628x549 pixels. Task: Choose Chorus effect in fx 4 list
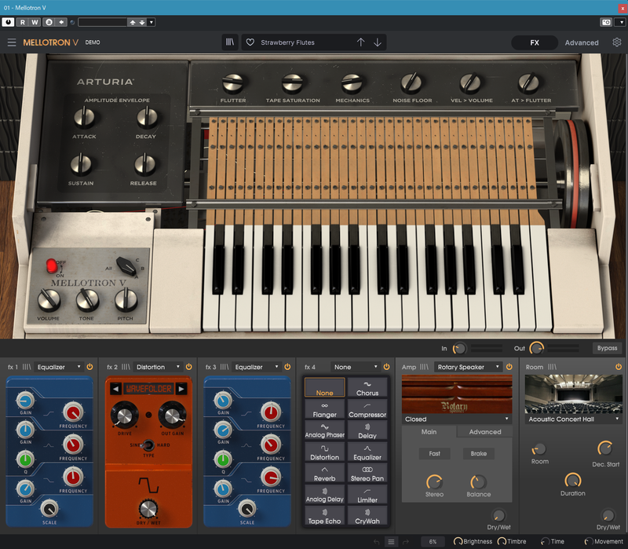(367, 388)
